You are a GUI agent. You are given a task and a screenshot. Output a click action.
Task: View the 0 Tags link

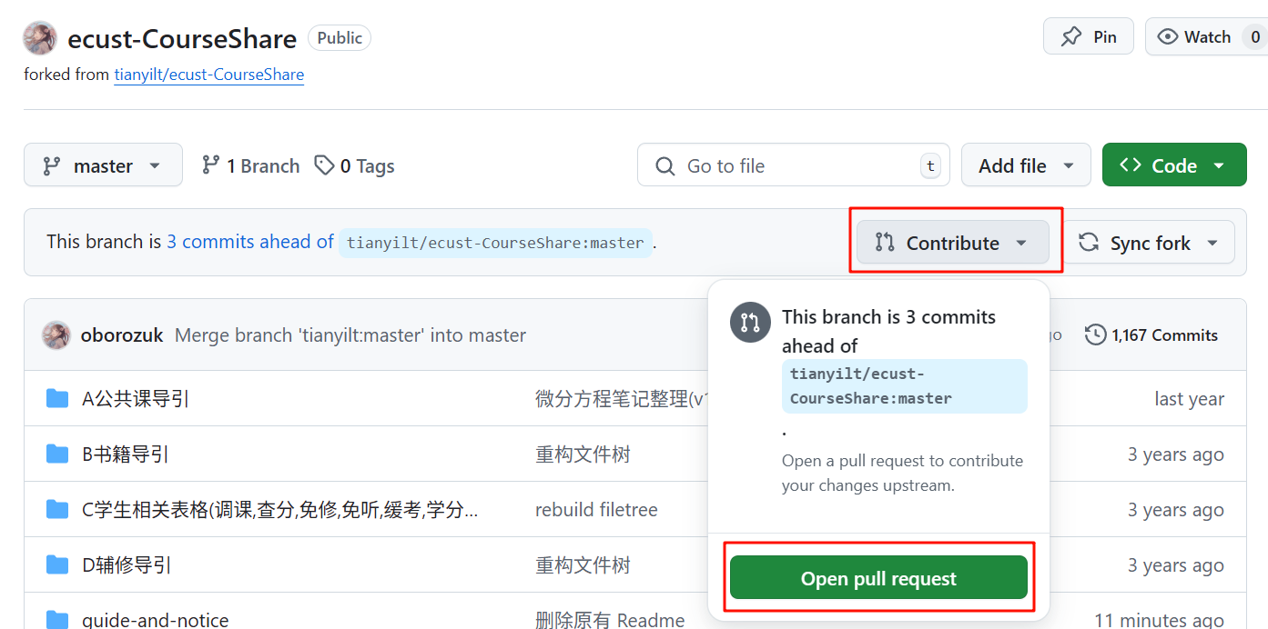(x=354, y=165)
